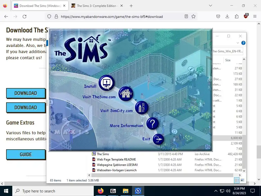Select Web Page Template README file
The height and width of the screenshot is (196, 261).
(116, 159)
